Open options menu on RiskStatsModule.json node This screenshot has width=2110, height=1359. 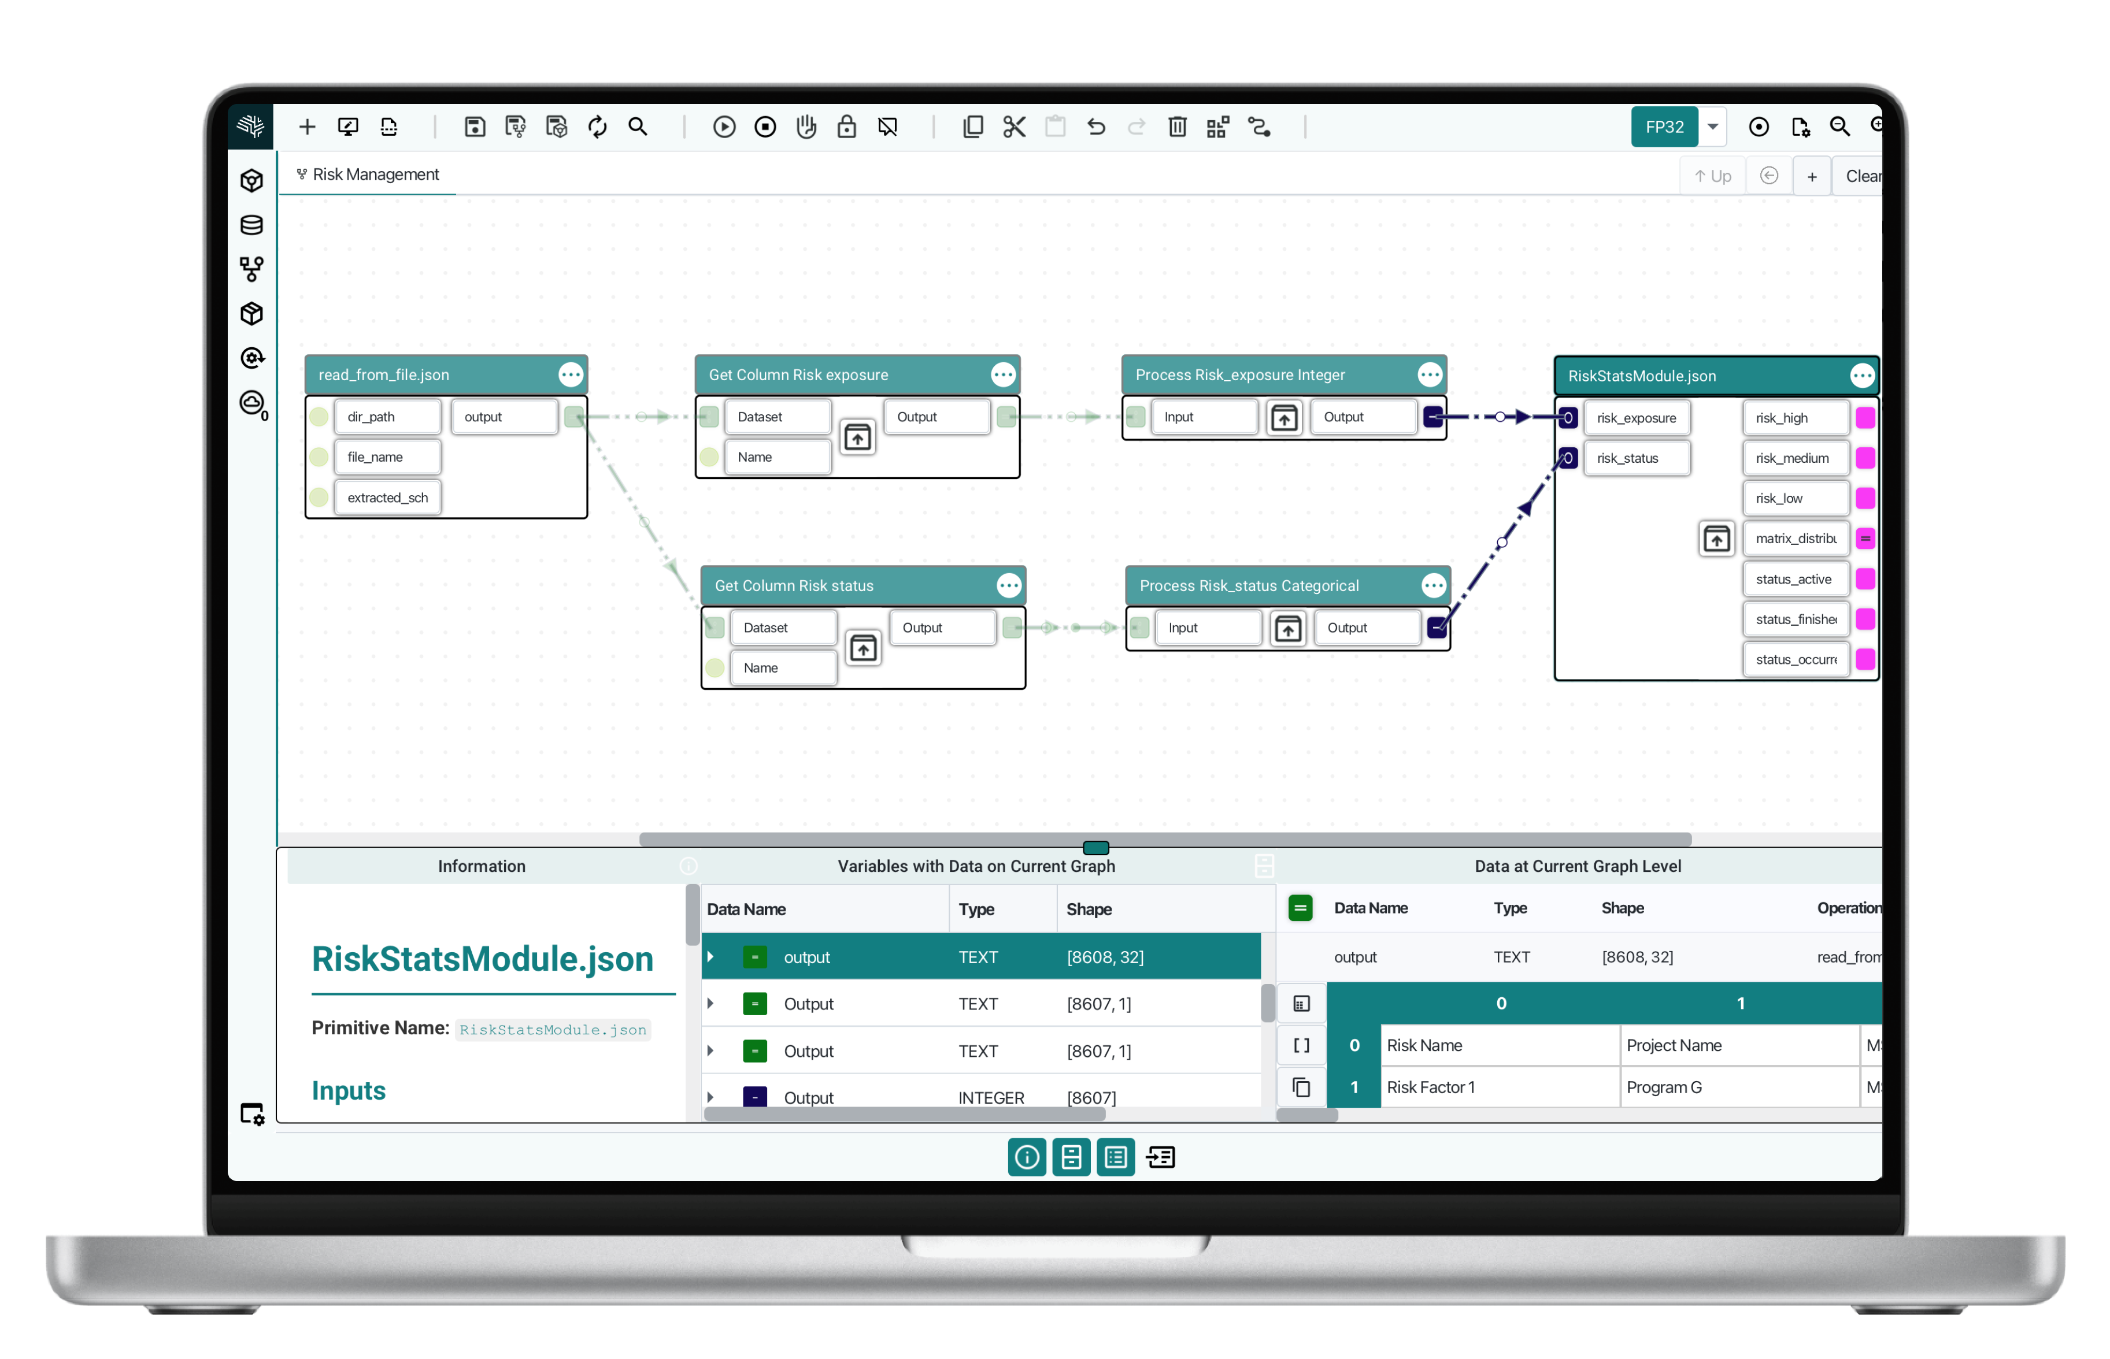pos(1863,376)
